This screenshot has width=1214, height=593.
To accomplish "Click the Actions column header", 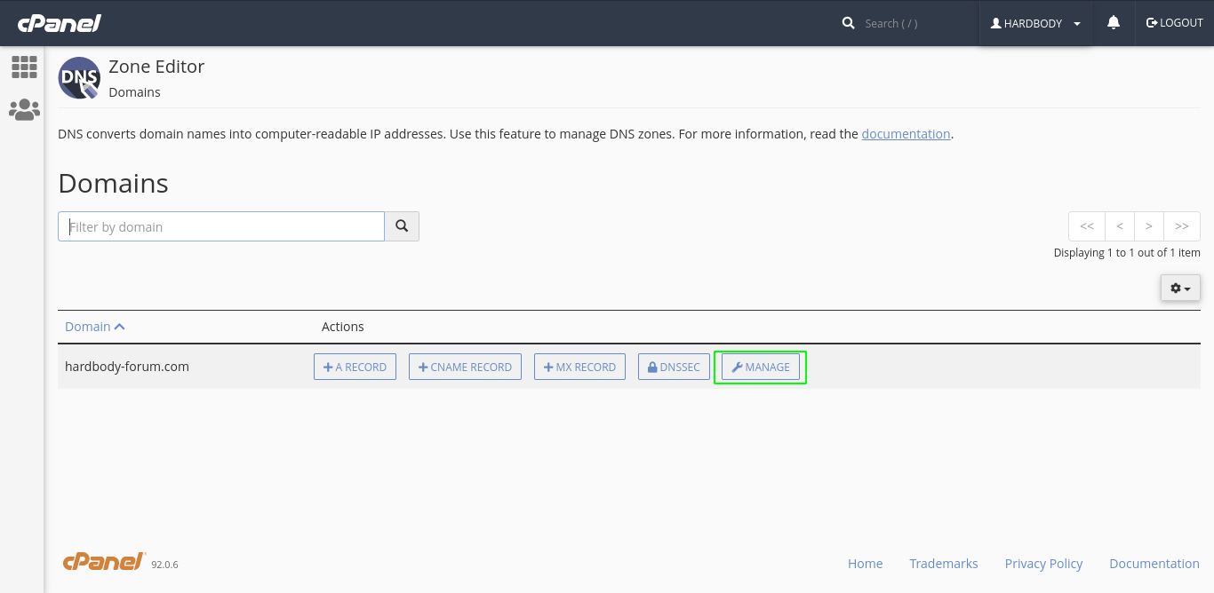I will click(x=343, y=327).
